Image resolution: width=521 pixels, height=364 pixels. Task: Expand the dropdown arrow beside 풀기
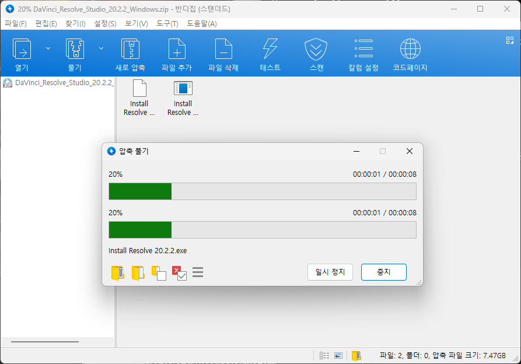coord(101,48)
